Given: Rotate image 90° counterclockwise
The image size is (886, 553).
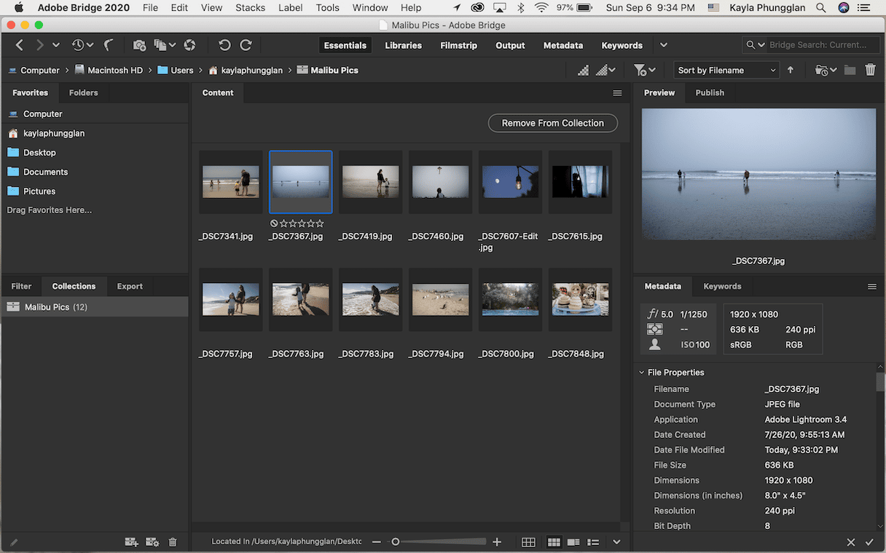Looking at the screenshot, I should pyautogui.click(x=224, y=45).
